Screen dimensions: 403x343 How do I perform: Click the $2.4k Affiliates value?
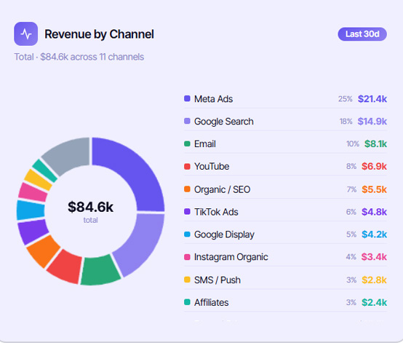point(374,302)
